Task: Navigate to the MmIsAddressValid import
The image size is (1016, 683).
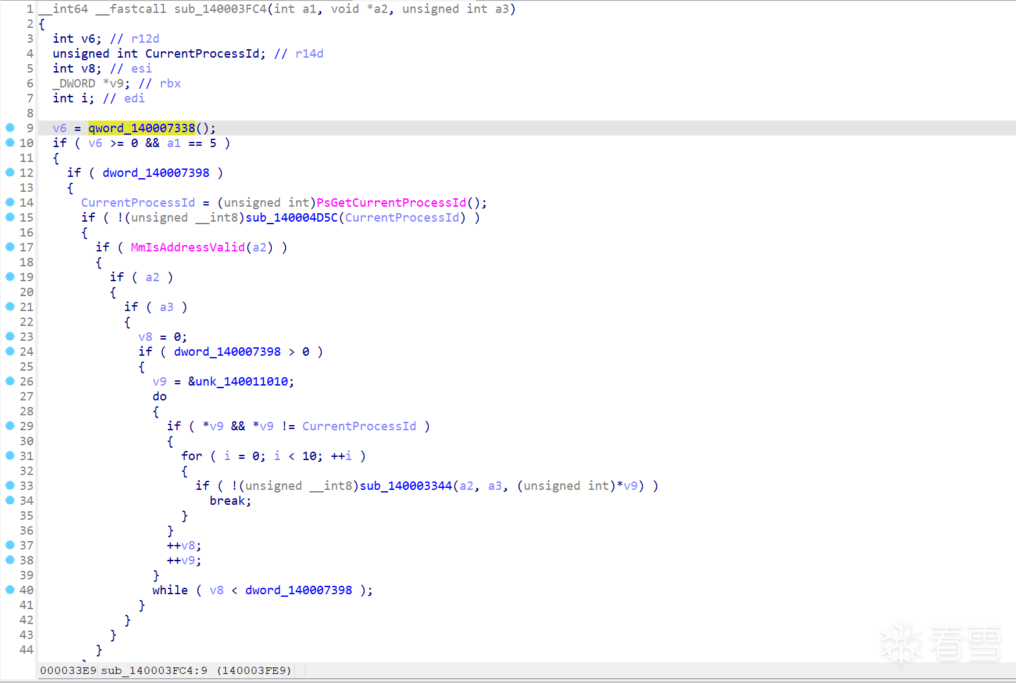Action: tap(187, 248)
